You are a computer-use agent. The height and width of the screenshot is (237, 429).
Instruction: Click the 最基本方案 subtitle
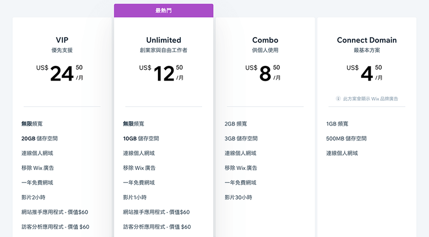(x=367, y=50)
